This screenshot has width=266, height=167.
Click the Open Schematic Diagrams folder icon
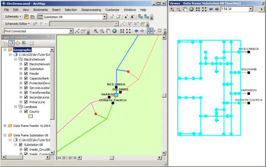click(x=27, y=16)
